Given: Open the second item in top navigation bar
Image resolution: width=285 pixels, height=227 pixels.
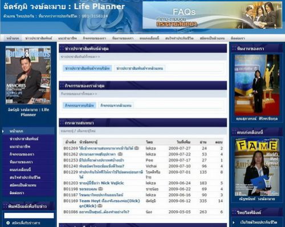Looking at the screenshot, I should (x=39, y=38).
